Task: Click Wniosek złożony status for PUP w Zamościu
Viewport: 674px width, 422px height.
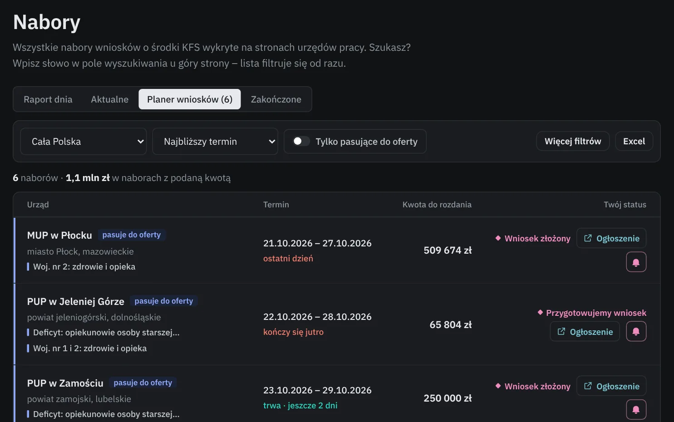Action: [533, 386]
